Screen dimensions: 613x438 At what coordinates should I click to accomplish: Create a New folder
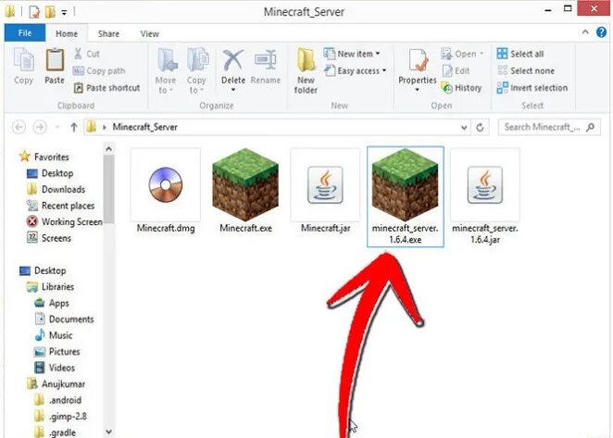point(306,71)
